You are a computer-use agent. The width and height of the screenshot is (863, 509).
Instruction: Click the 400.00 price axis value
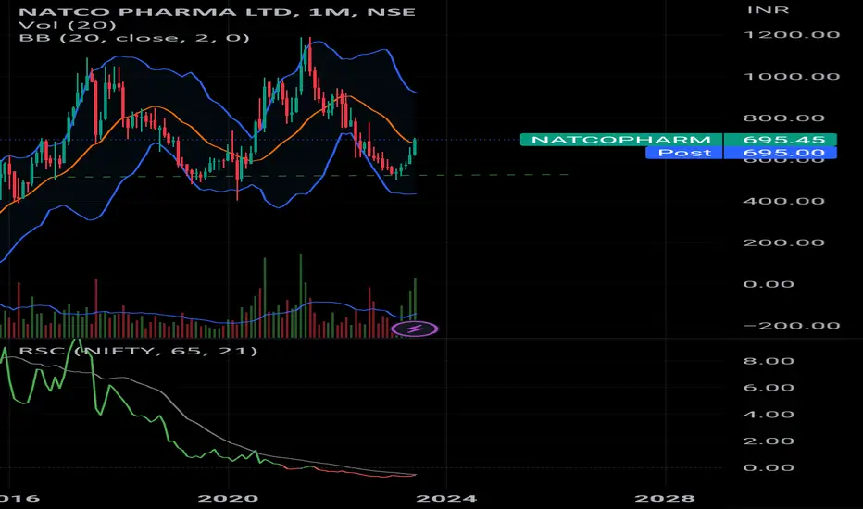point(783,201)
